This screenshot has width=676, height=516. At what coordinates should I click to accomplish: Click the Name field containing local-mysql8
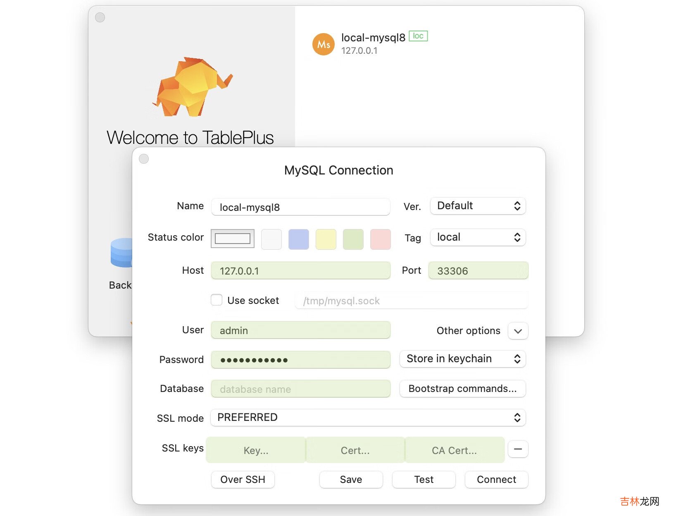coord(300,207)
